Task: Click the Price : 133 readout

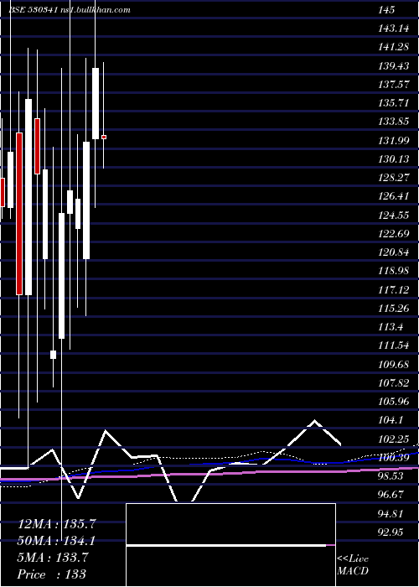Action: [52, 574]
